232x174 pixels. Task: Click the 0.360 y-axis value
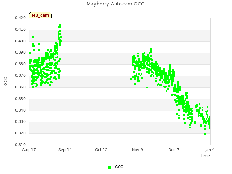[20, 87]
